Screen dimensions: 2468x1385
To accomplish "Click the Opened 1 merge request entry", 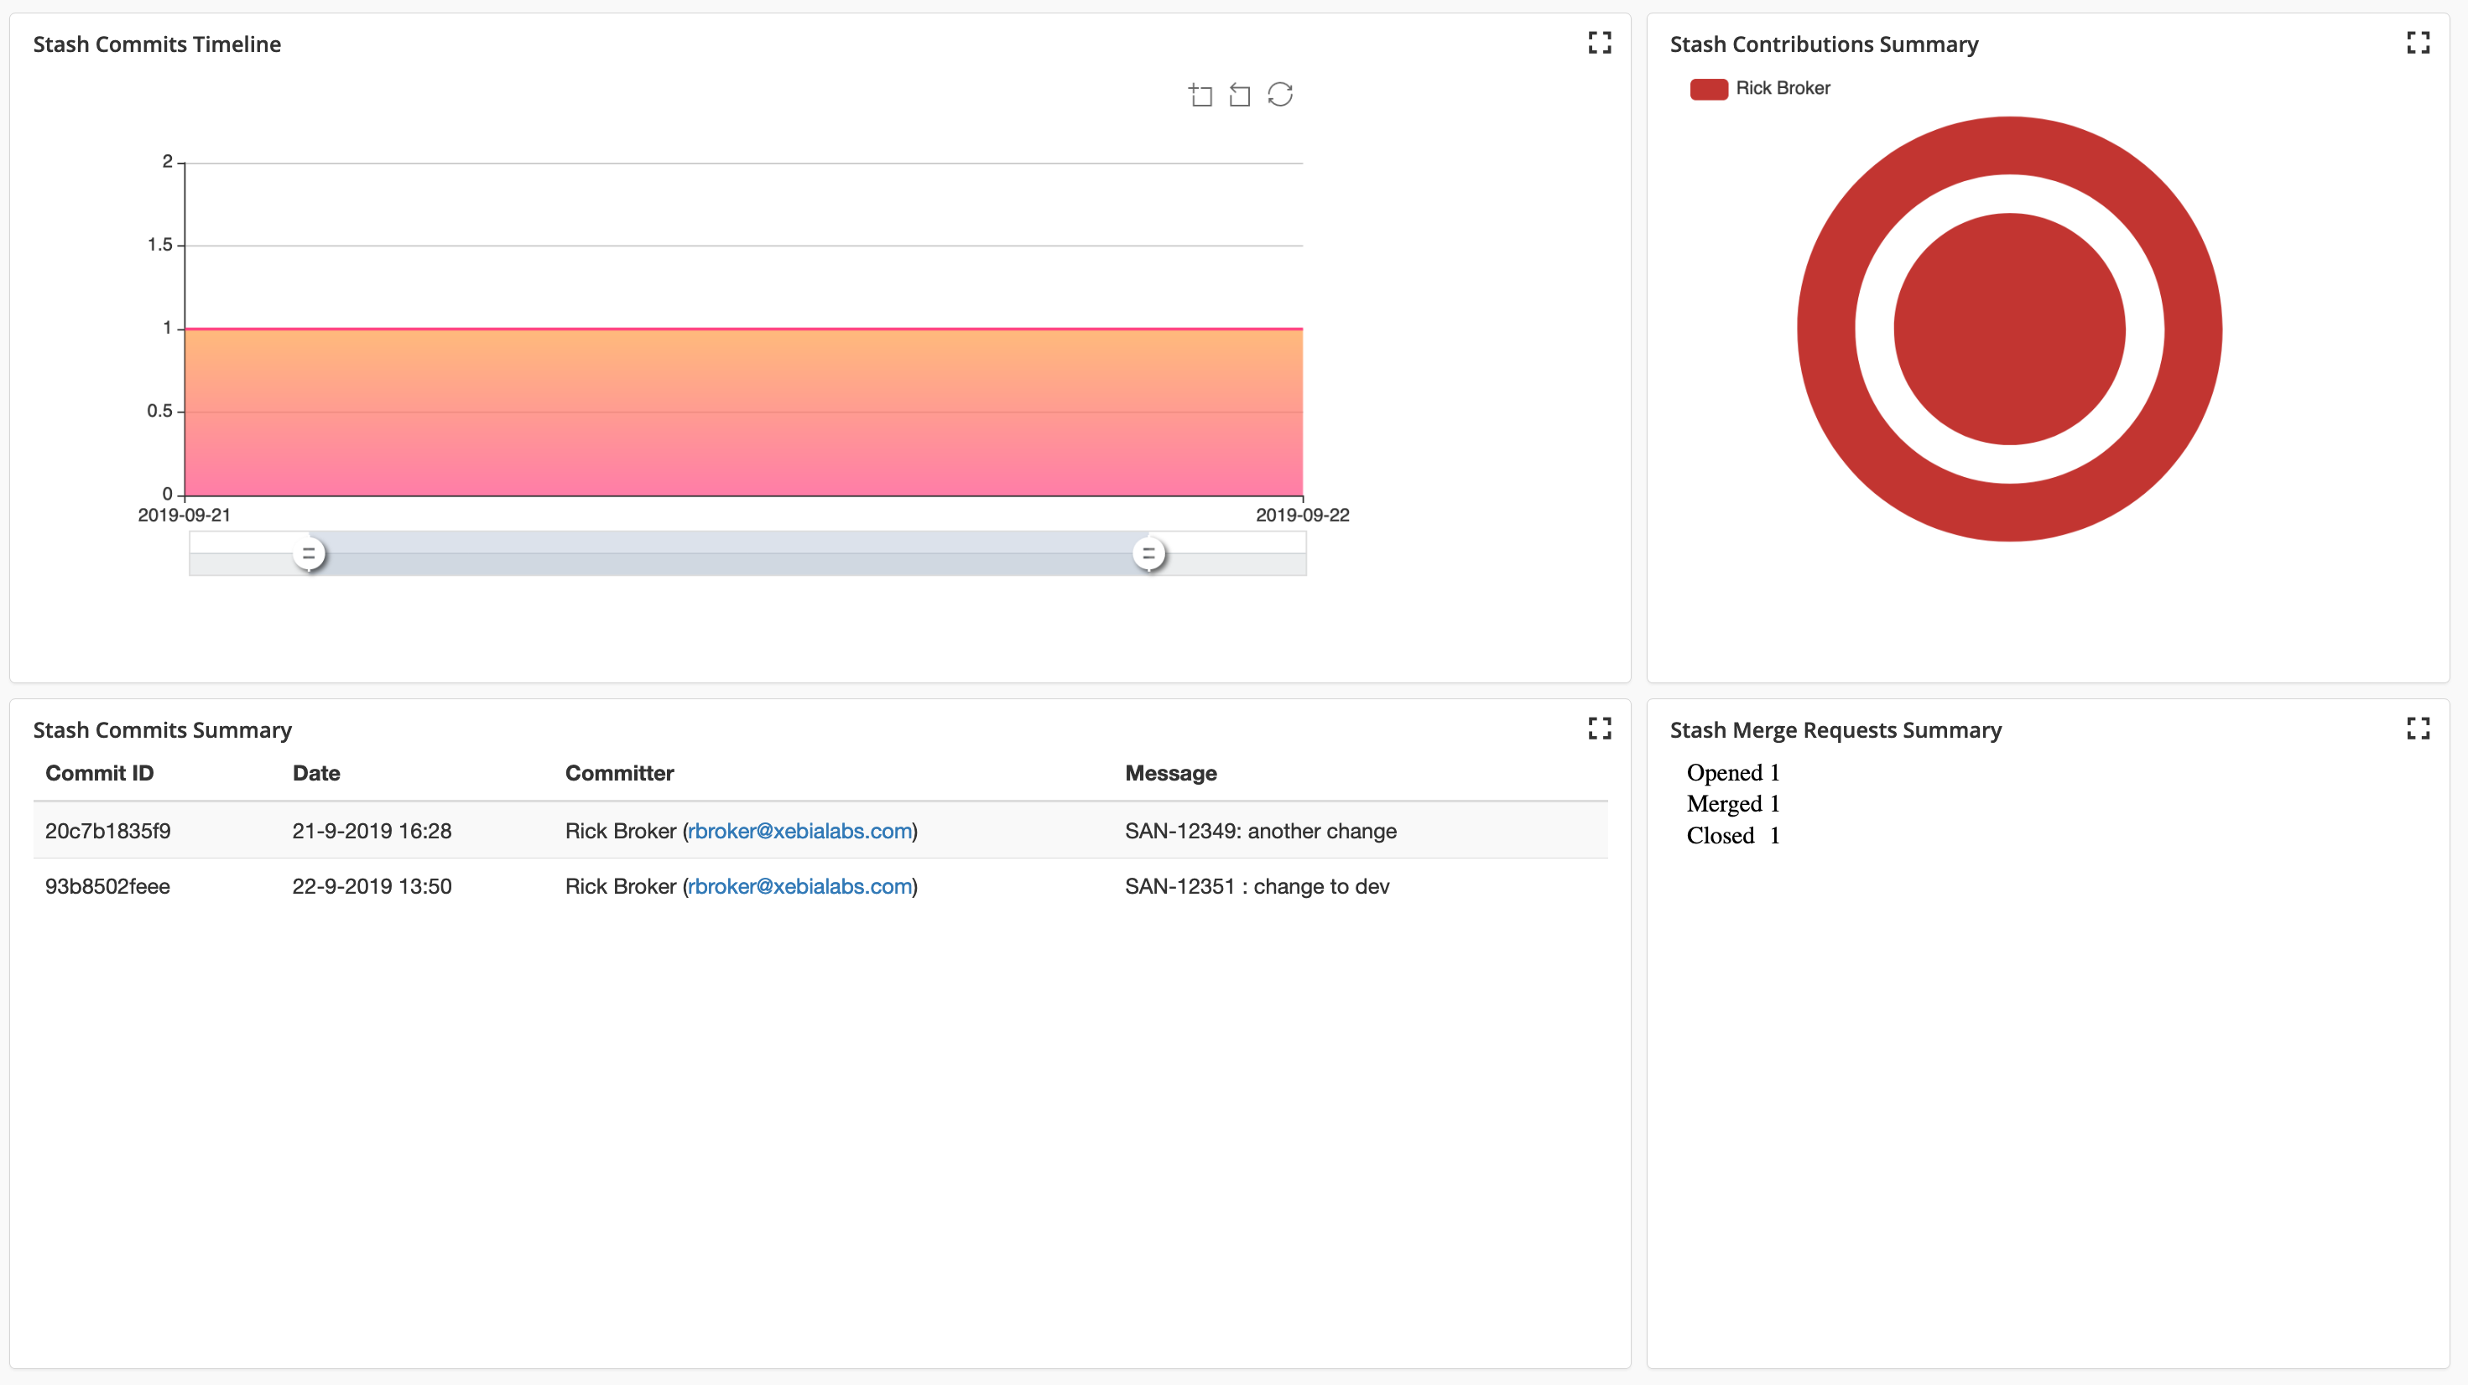I will coord(1733,772).
